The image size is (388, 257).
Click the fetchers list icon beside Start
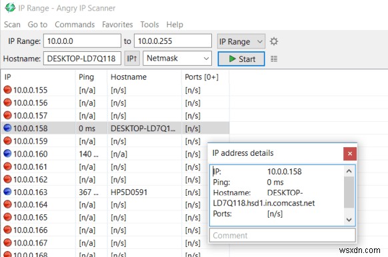pyautogui.click(x=274, y=59)
